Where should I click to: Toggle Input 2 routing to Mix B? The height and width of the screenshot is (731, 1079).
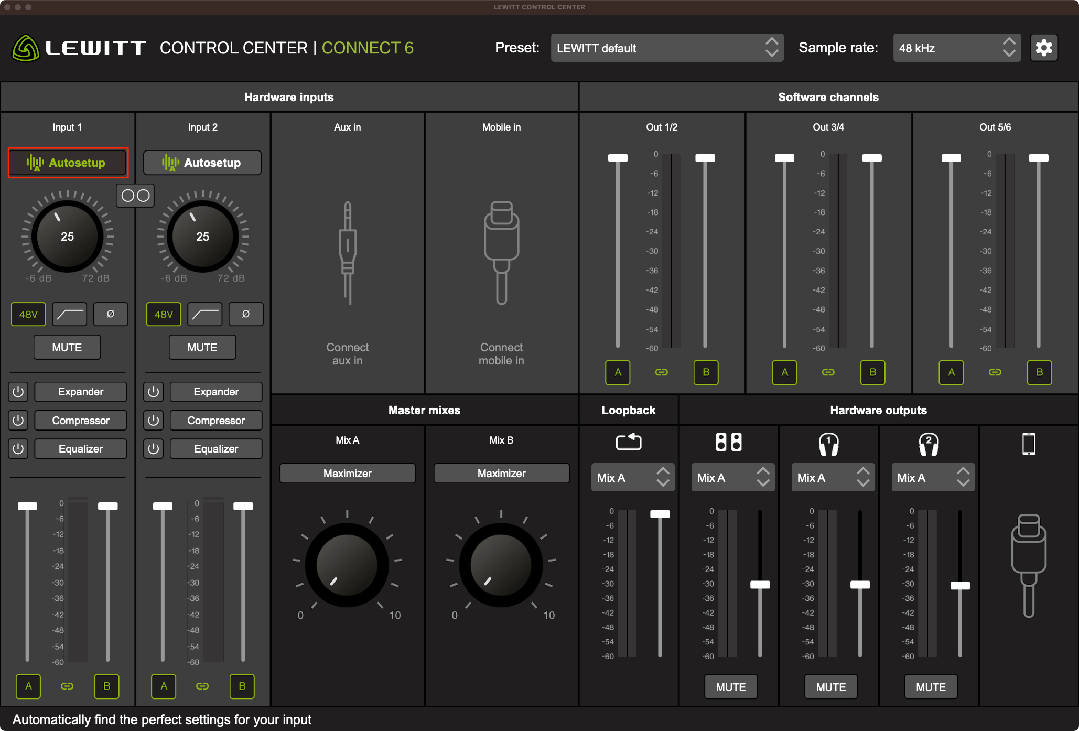(x=242, y=686)
